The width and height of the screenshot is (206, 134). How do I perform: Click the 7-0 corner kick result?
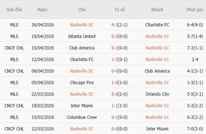click(x=191, y=129)
